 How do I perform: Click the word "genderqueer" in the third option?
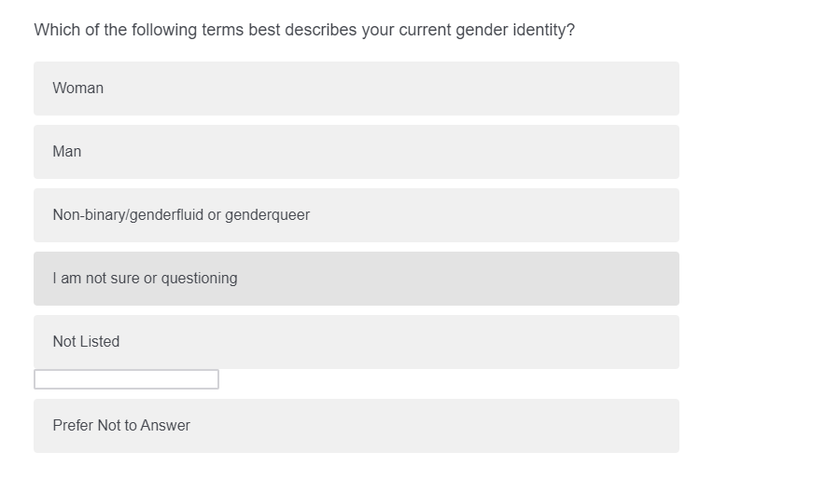[268, 215]
